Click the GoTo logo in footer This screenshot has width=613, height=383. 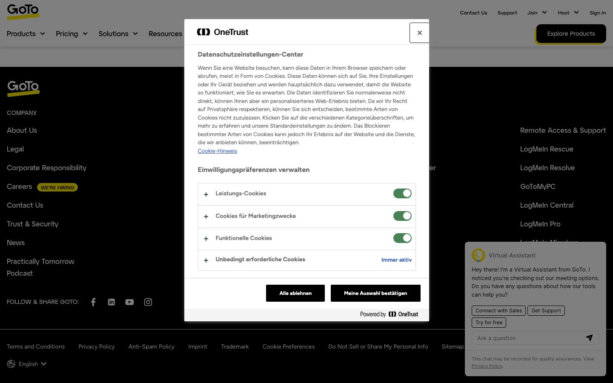click(23, 89)
